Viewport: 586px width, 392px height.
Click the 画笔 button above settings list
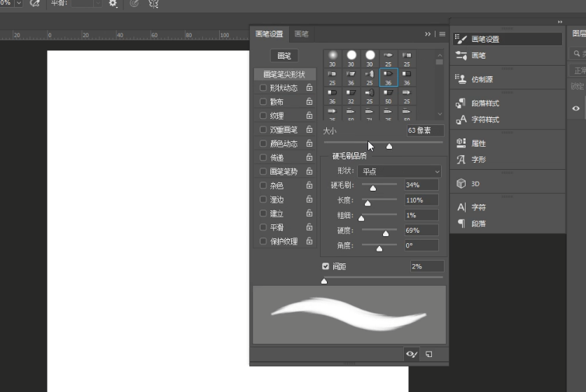pyautogui.click(x=284, y=56)
